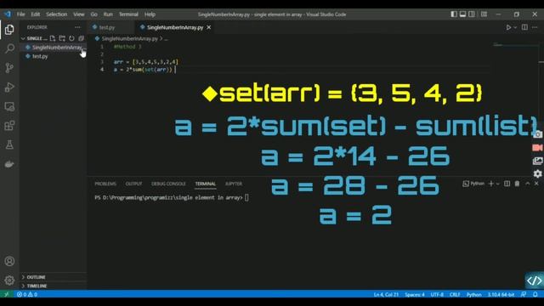Open the Explorer view in the activity bar
This screenshot has width=544, height=306.
9,30
